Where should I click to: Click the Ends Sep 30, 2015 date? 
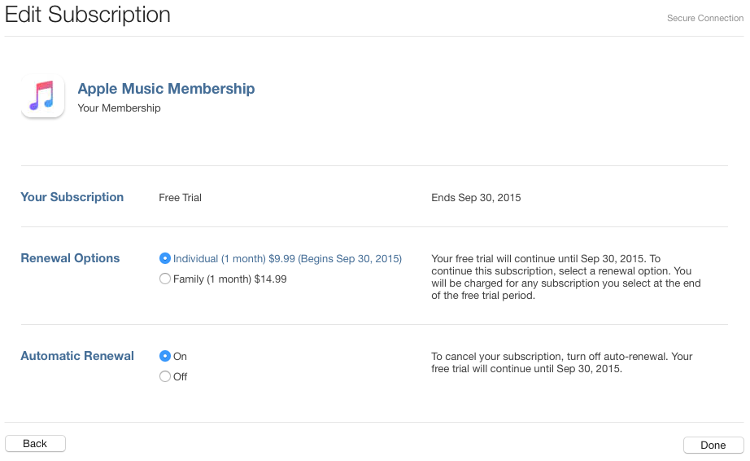[476, 198]
